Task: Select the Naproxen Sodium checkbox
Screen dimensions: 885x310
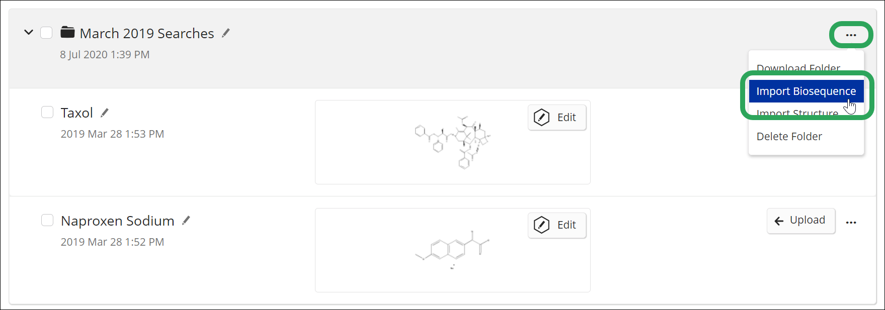Action: pos(47,220)
